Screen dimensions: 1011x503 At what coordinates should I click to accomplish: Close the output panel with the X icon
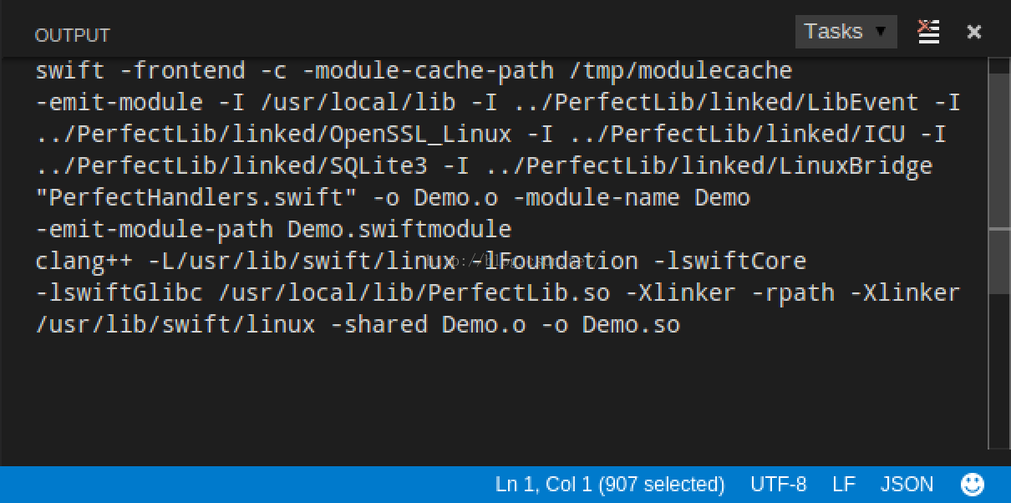pyautogui.click(x=973, y=32)
